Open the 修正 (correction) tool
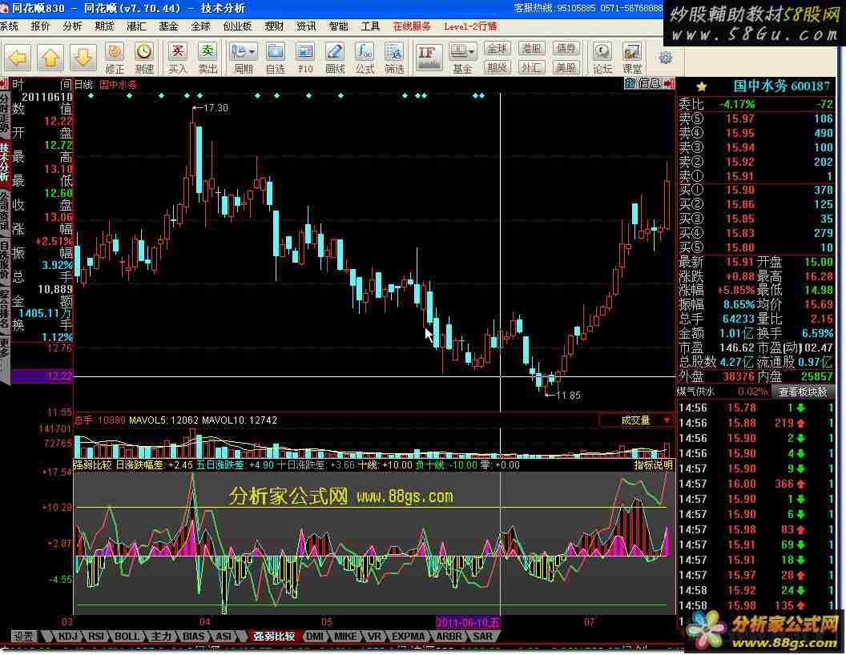Screen dimensions: 846x655 pos(115,58)
